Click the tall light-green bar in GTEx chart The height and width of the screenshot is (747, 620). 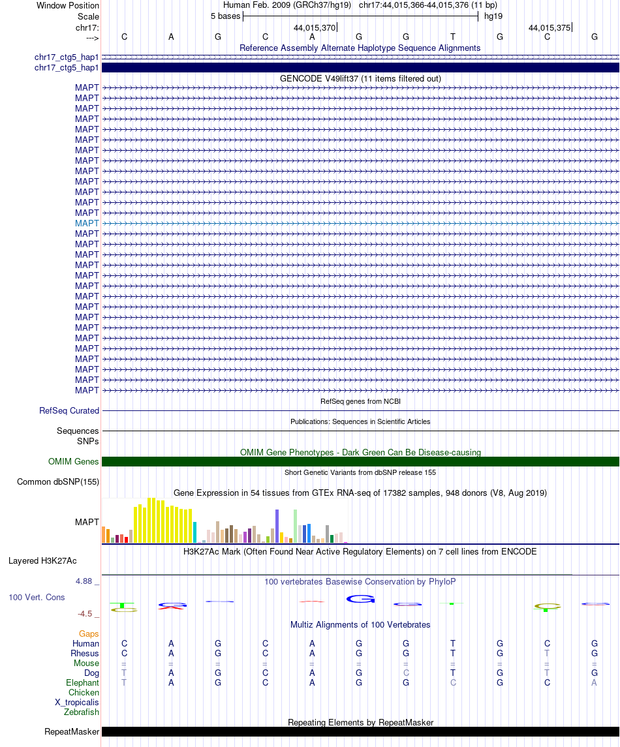296,526
